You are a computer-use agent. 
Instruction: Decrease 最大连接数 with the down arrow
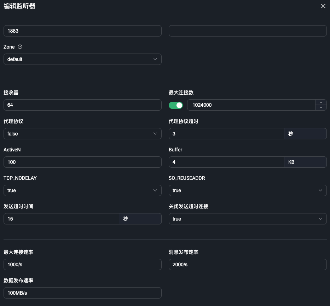pos(321,108)
